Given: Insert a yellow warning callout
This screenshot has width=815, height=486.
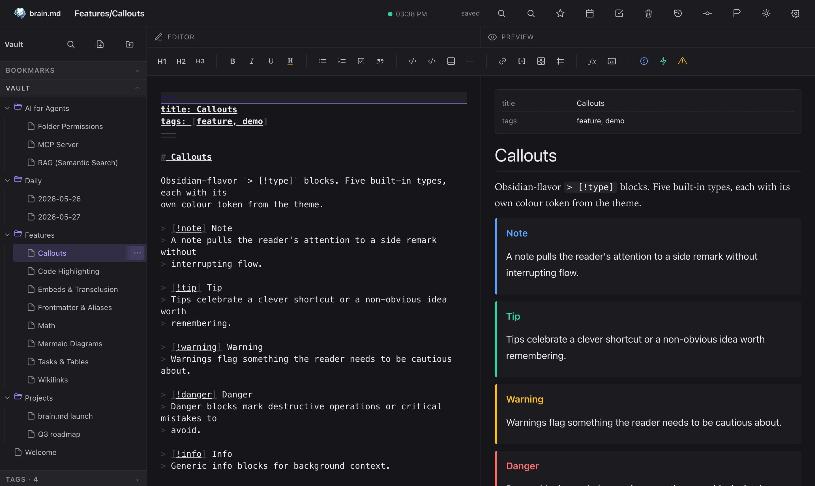Looking at the screenshot, I should pos(683,61).
